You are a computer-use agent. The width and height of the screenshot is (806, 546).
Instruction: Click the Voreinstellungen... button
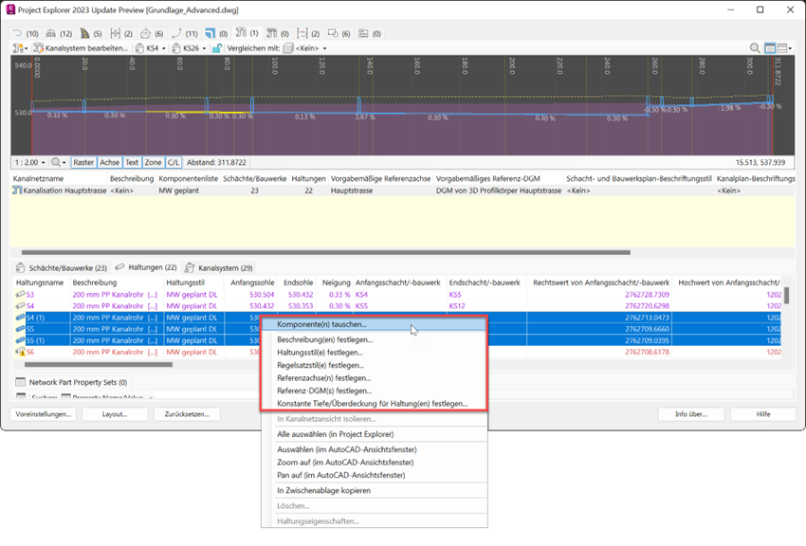point(43,414)
